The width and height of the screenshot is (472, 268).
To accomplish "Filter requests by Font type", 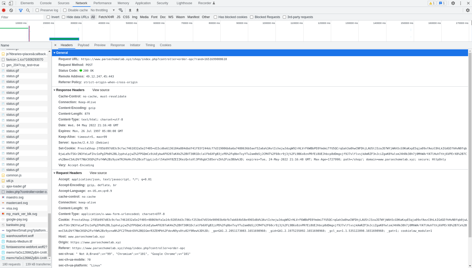I will point(154,17).
